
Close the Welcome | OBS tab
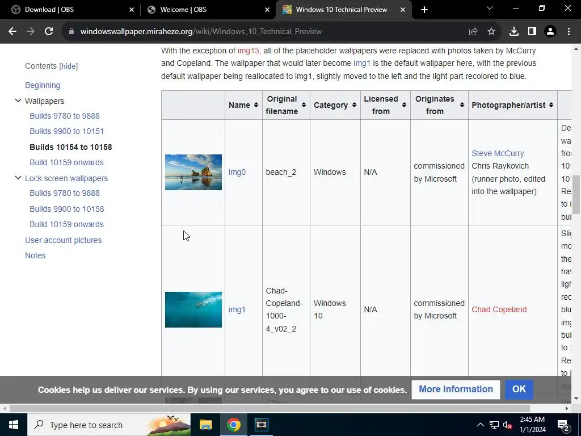(x=267, y=10)
